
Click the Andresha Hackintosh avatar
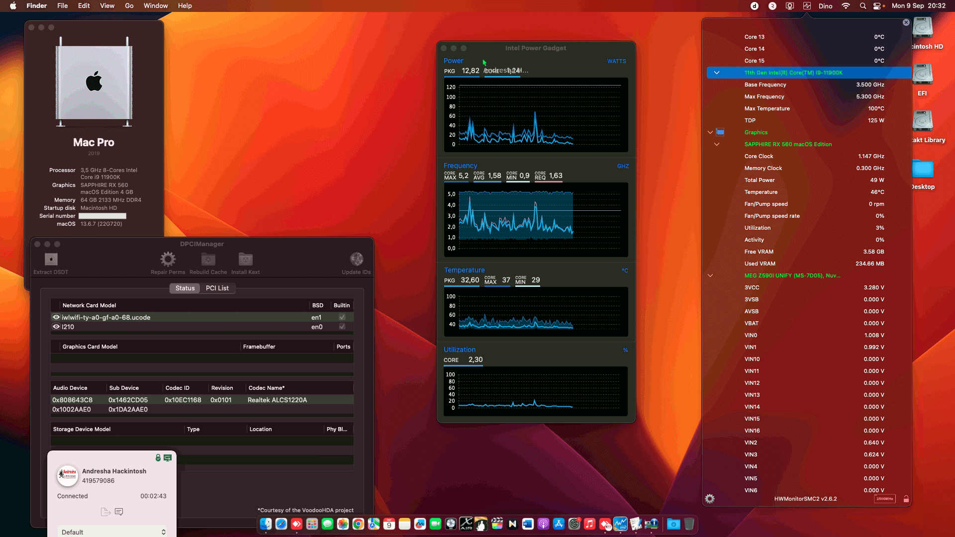point(68,475)
